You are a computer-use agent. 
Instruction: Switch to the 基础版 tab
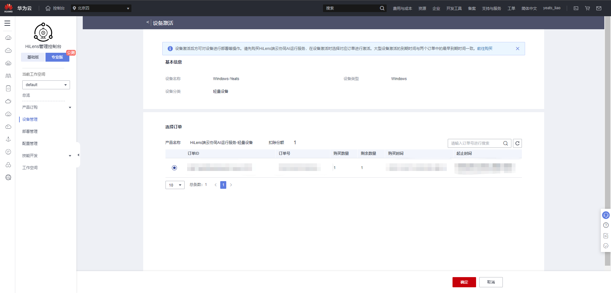[33, 57]
